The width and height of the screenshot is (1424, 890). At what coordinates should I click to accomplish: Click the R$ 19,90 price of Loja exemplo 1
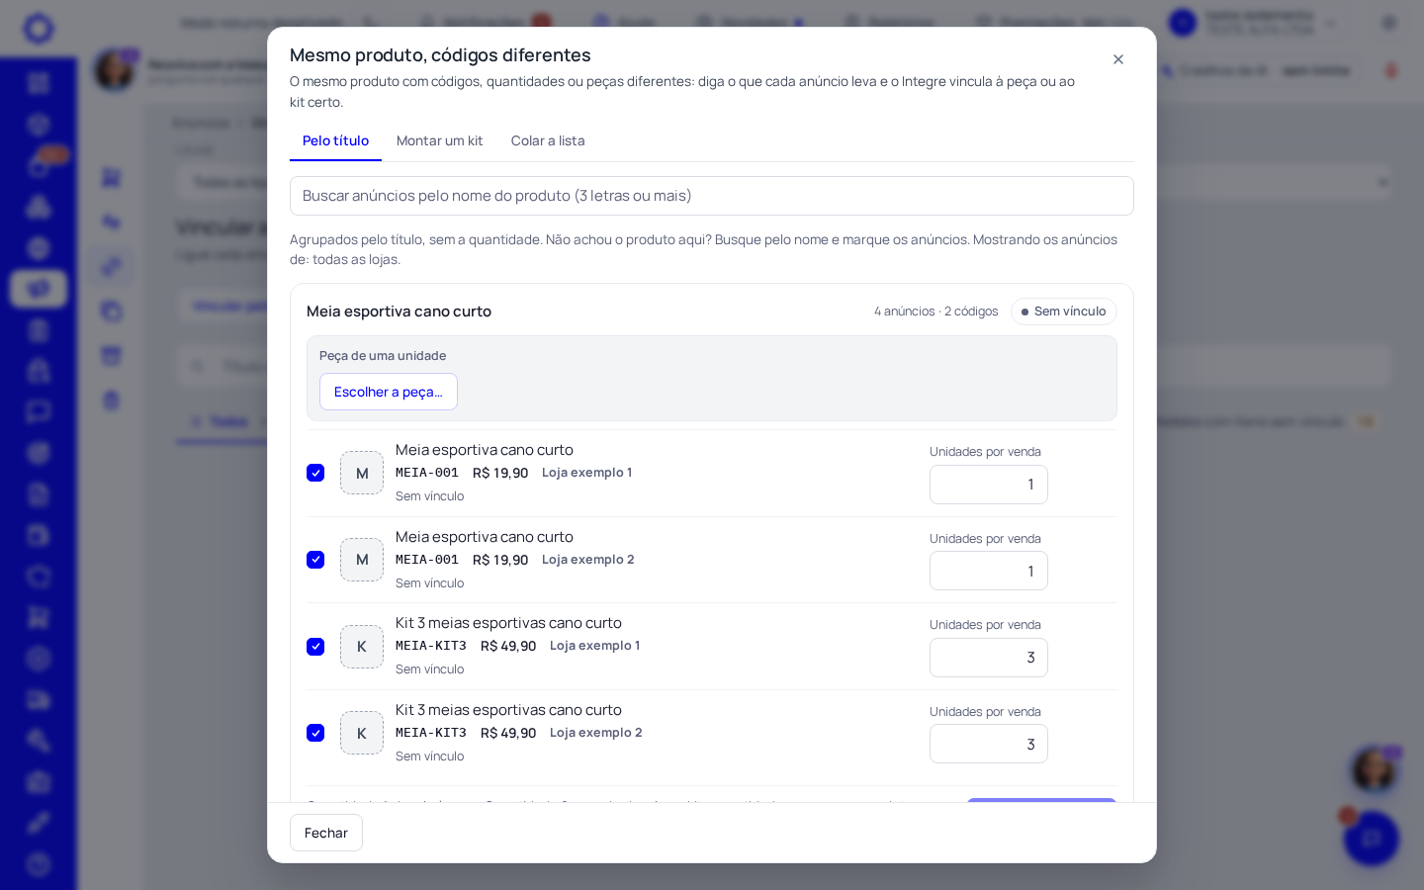[500, 473]
